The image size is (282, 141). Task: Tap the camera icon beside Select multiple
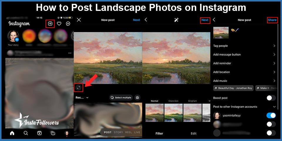click(x=137, y=98)
